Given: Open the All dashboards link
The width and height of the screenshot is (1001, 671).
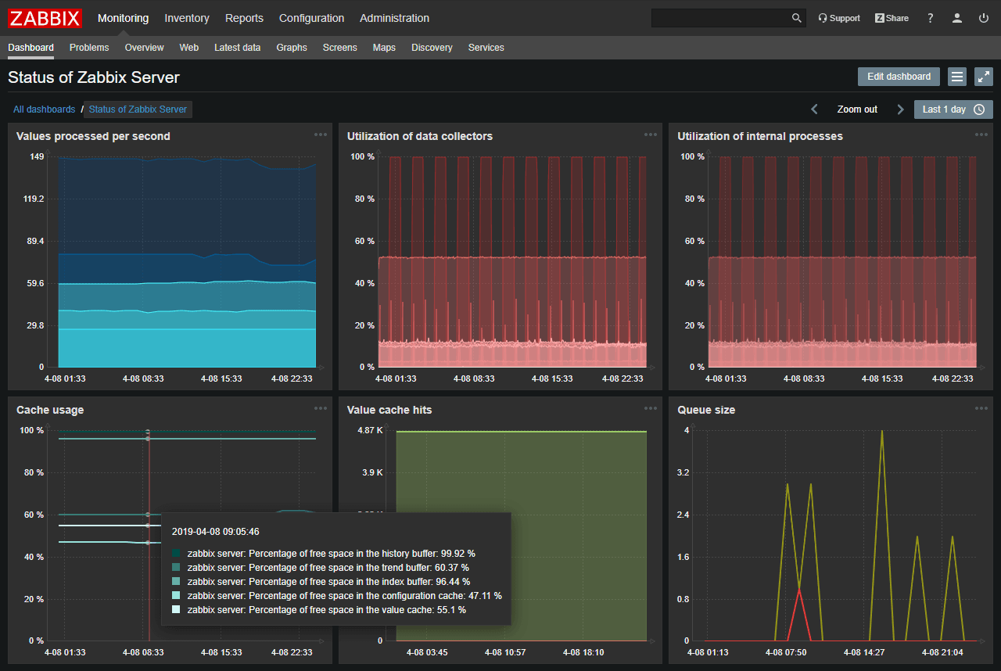Looking at the screenshot, I should 45,109.
